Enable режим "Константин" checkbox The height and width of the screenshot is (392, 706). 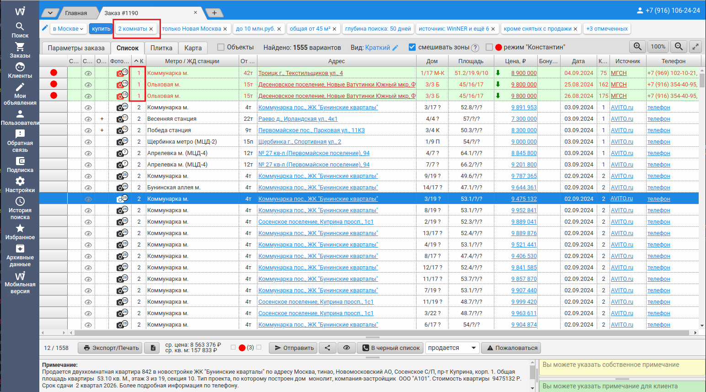(489, 47)
